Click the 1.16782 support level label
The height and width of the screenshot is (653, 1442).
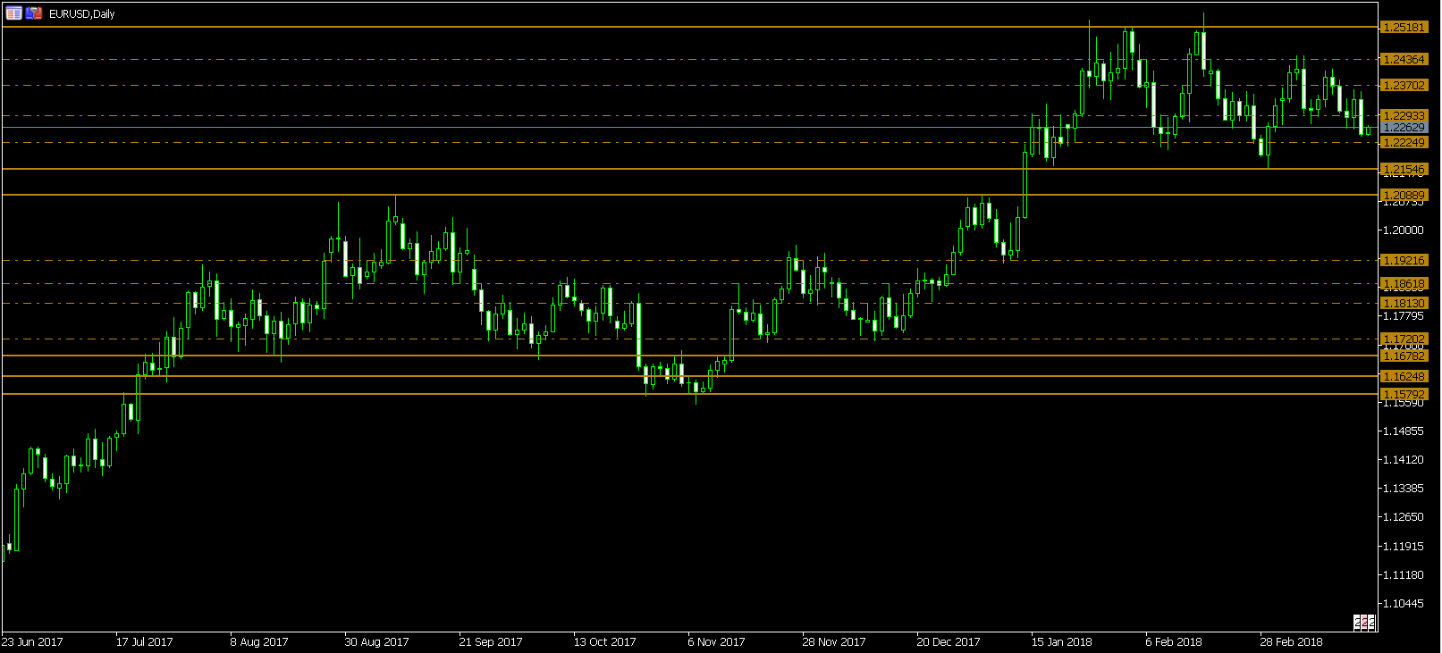coord(1404,356)
